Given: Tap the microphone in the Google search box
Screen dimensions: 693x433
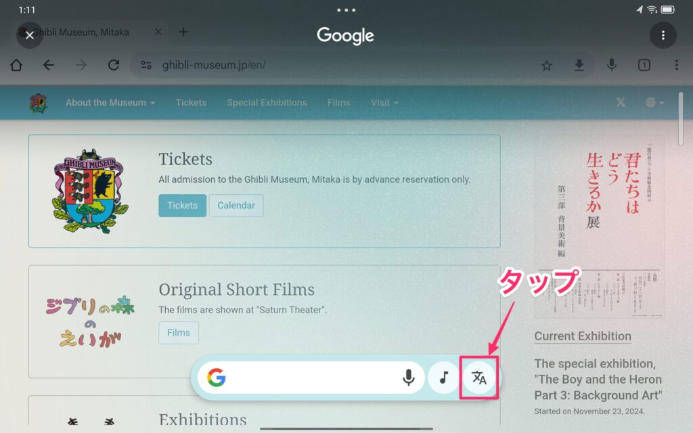Looking at the screenshot, I should (409, 378).
